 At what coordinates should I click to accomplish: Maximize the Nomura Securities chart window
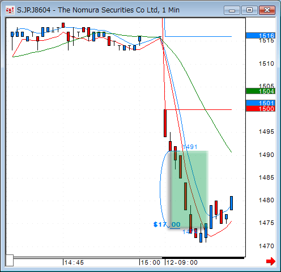[x=249, y=10]
